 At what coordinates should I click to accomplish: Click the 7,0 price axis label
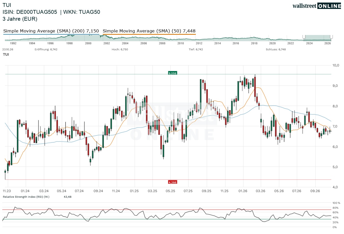(x=335, y=126)
